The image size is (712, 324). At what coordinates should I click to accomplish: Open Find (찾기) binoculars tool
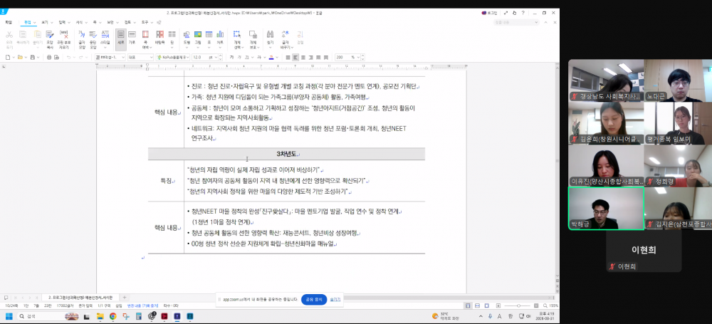(270, 37)
